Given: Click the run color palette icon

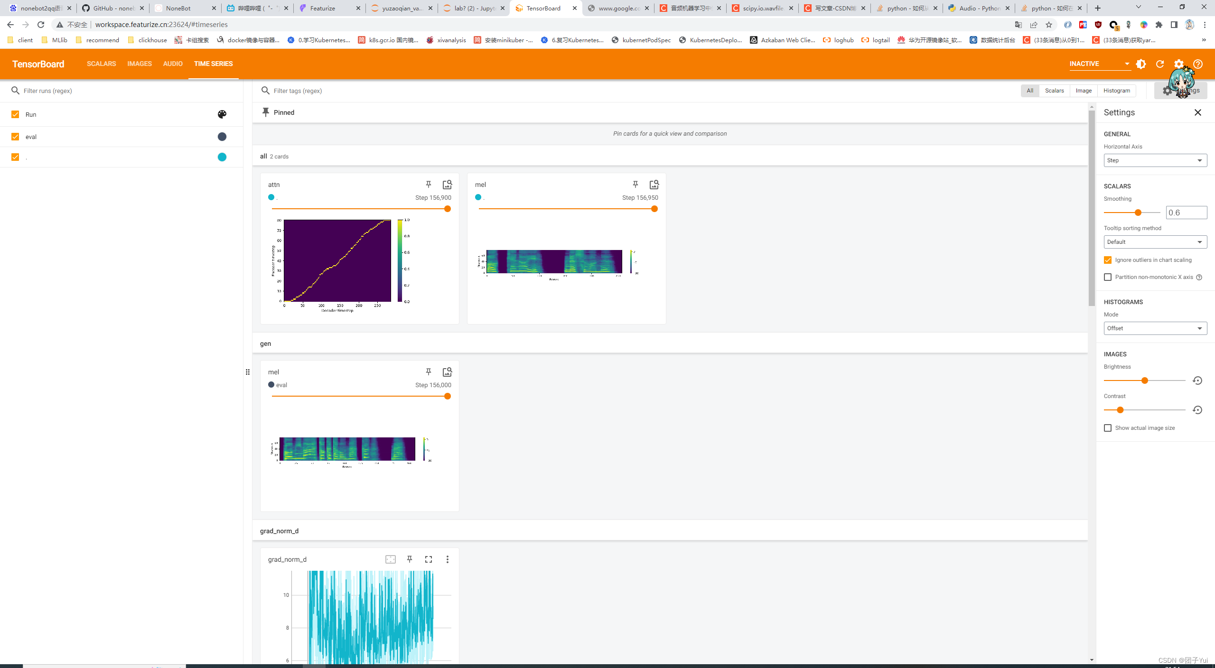Looking at the screenshot, I should coord(222,114).
